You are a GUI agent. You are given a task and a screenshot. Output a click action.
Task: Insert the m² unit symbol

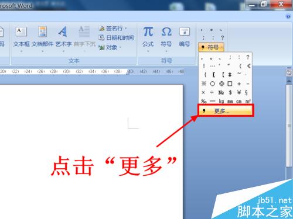[x=248, y=101]
